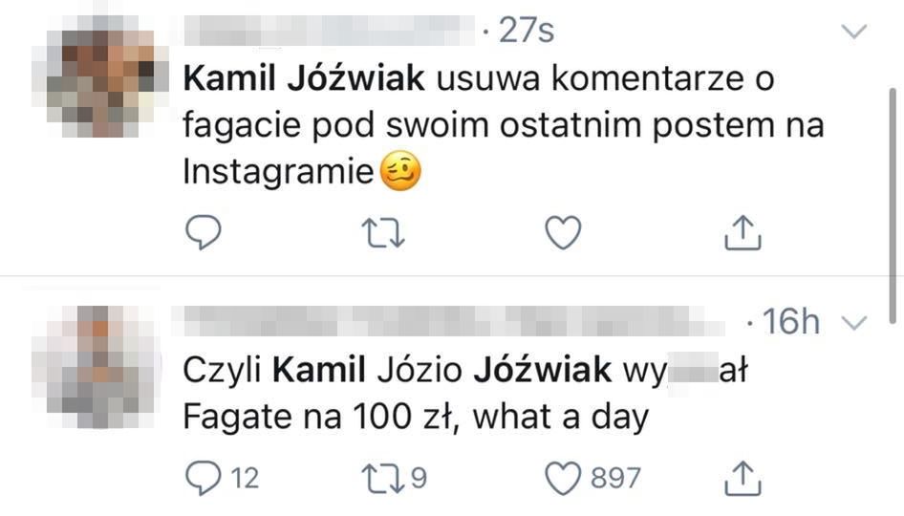The height and width of the screenshot is (516, 904).
Task: Open the reply icon showing 12 replies
Action: tap(202, 478)
